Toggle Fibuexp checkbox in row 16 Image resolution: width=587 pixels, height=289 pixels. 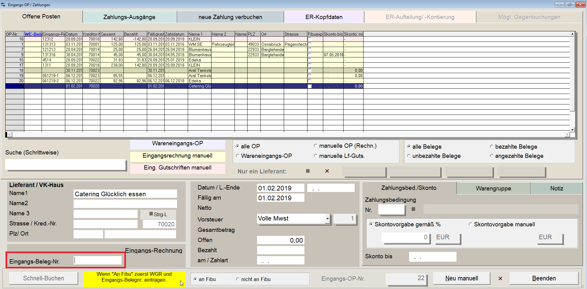tap(310, 39)
